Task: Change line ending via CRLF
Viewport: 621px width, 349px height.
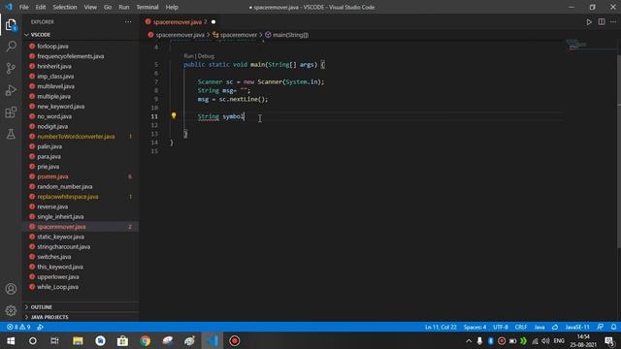Action: click(x=521, y=327)
